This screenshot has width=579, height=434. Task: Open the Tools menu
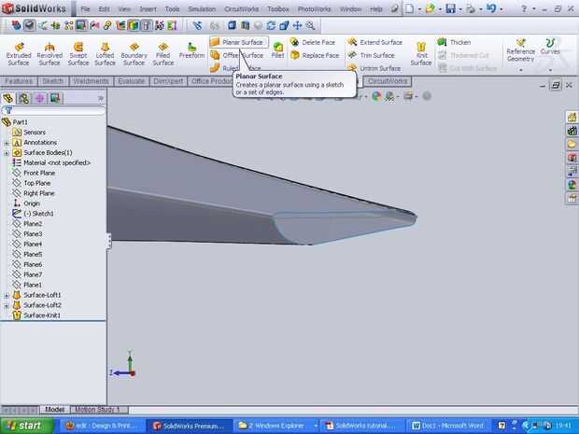(172, 8)
